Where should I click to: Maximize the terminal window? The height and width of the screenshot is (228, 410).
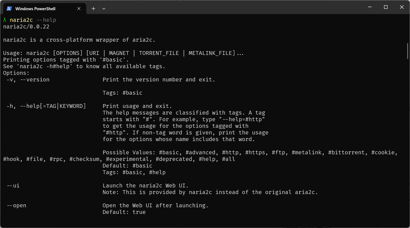(x=386, y=7)
